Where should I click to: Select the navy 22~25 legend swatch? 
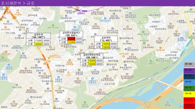pyautogui.click(x=189, y=76)
